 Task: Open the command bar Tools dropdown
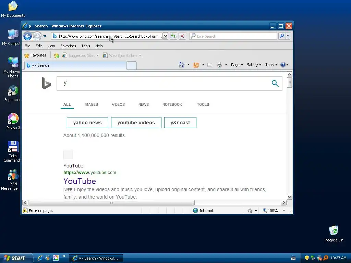coord(271,65)
